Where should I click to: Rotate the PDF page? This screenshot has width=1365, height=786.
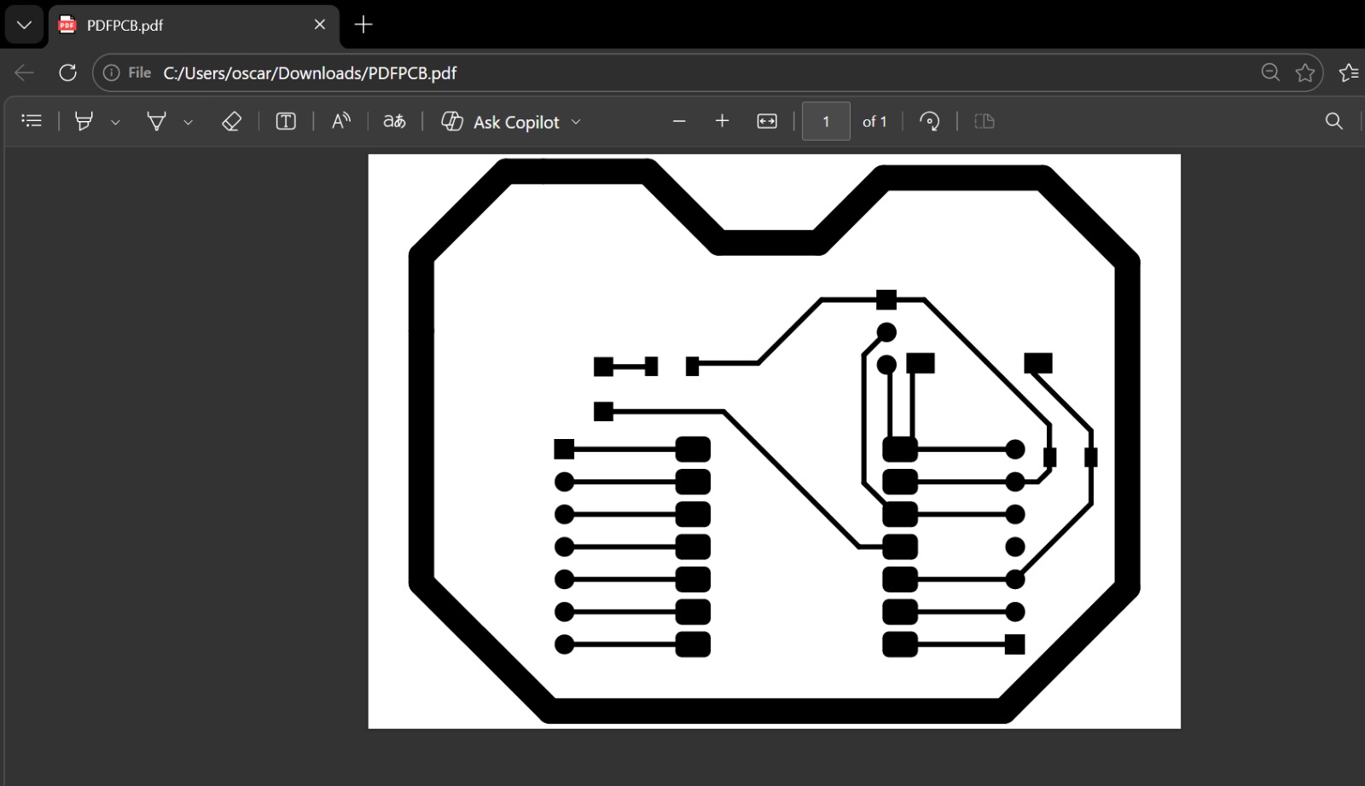[930, 121]
